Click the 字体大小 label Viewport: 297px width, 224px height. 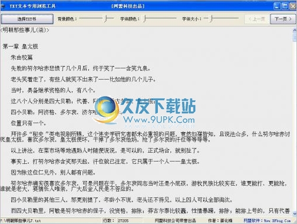(x=192, y=19)
